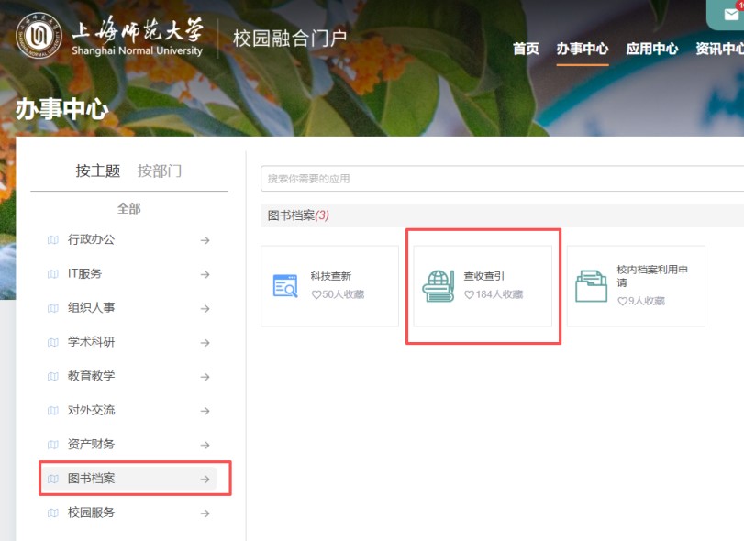This screenshot has height=541, width=744.
Task: Select the 教育教学 category
Action: [x=91, y=376]
